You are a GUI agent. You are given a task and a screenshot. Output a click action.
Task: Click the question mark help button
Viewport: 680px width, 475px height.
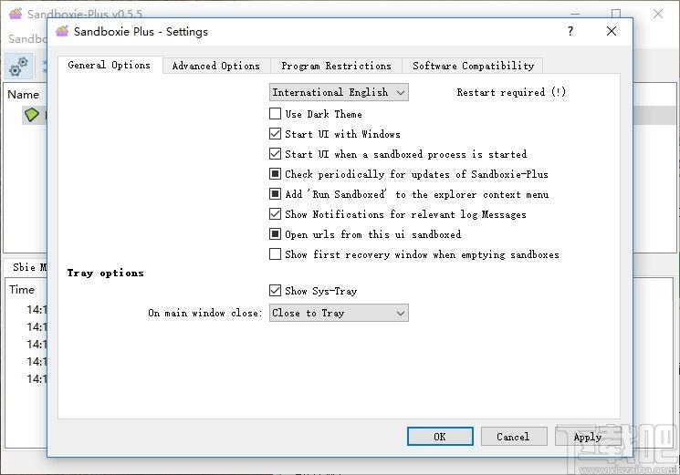[x=570, y=31]
